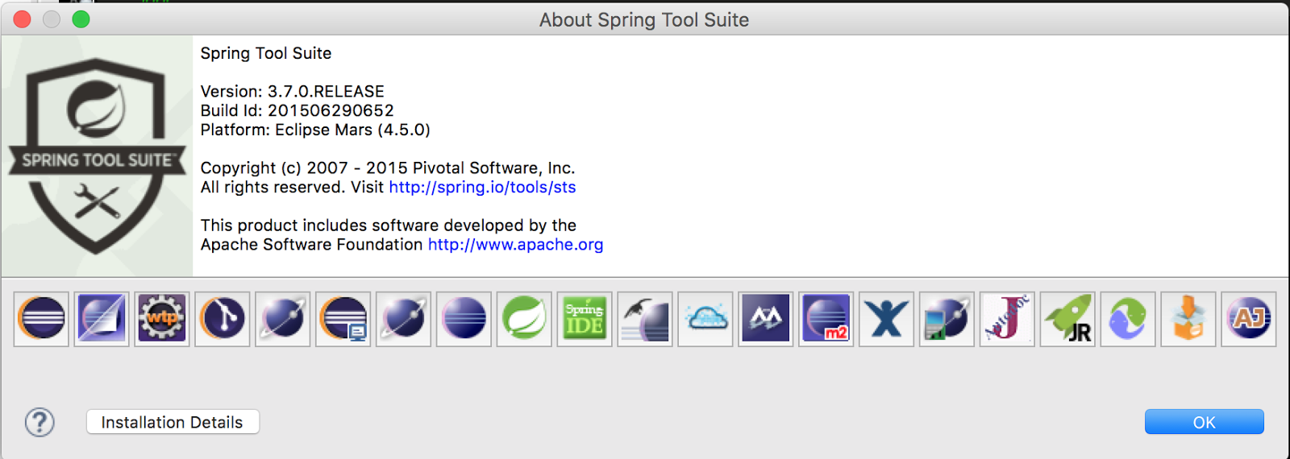
Task: Click the orange box download plugin icon
Action: pyautogui.click(x=1188, y=319)
